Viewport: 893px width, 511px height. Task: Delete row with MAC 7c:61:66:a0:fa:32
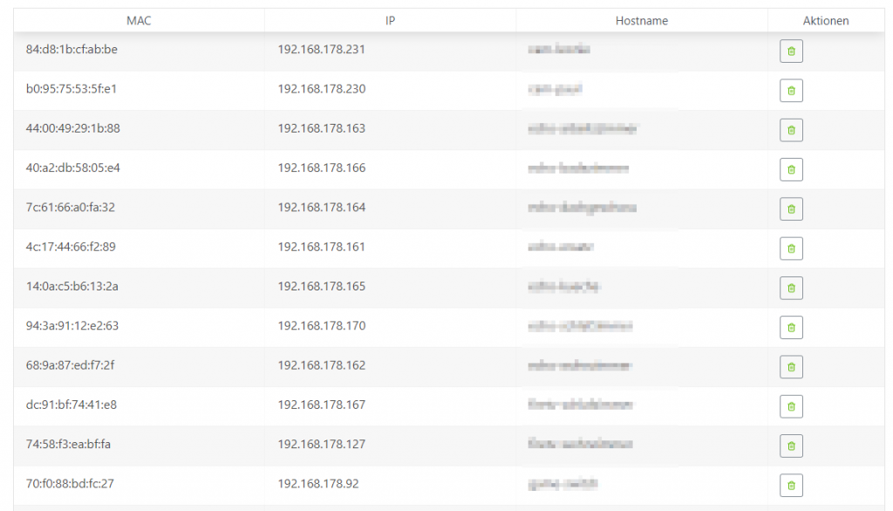coord(791,209)
